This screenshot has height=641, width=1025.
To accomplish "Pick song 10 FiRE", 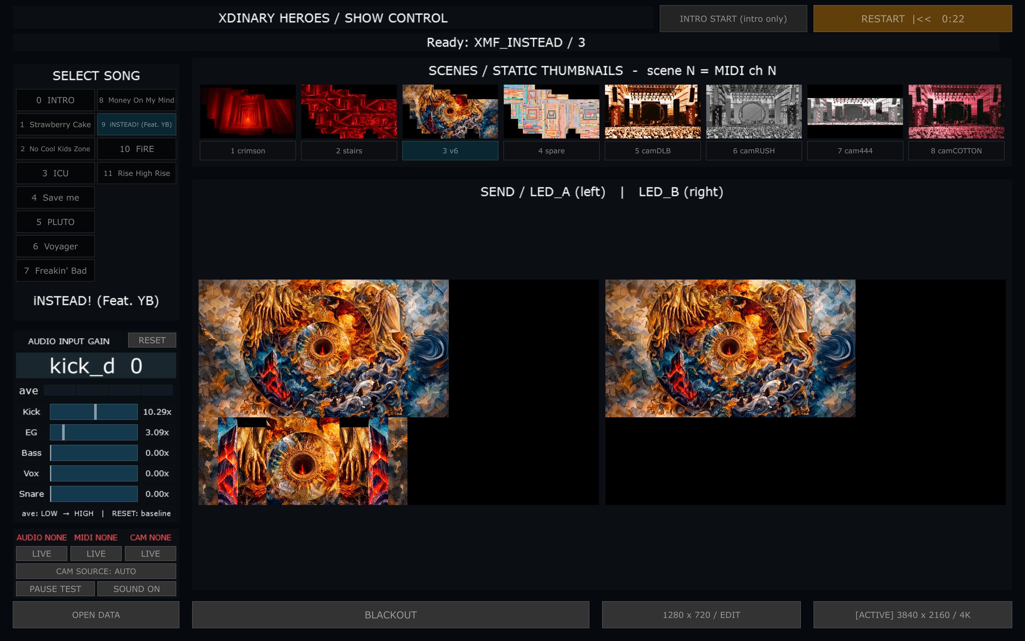I will pyautogui.click(x=137, y=149).
